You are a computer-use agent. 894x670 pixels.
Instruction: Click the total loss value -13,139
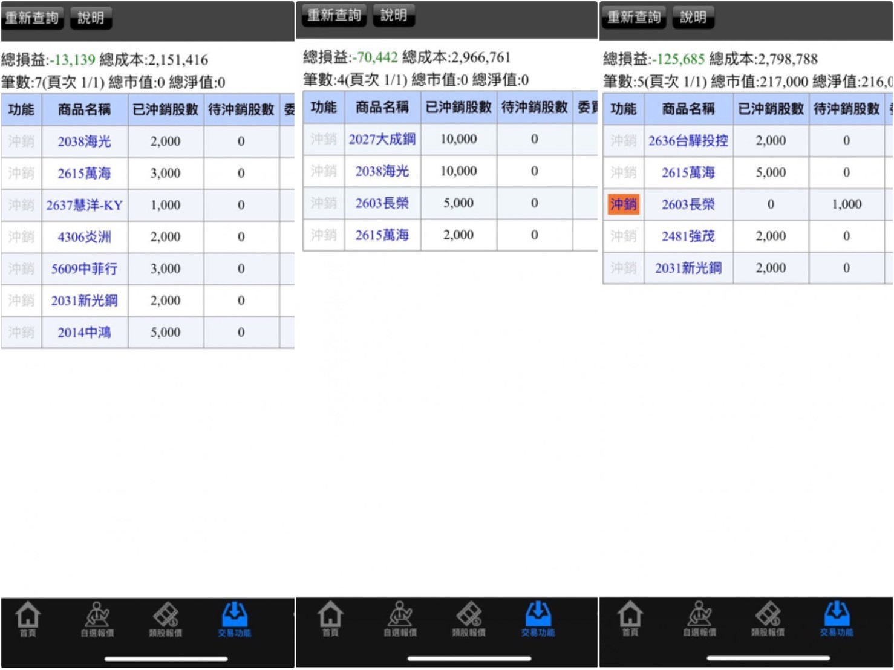[72, 60]
